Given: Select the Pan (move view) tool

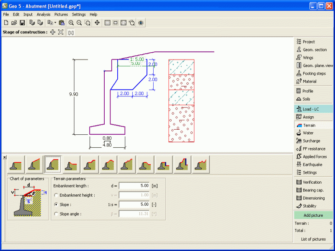Looking at the screenshot, I should (x=97, y=23).
